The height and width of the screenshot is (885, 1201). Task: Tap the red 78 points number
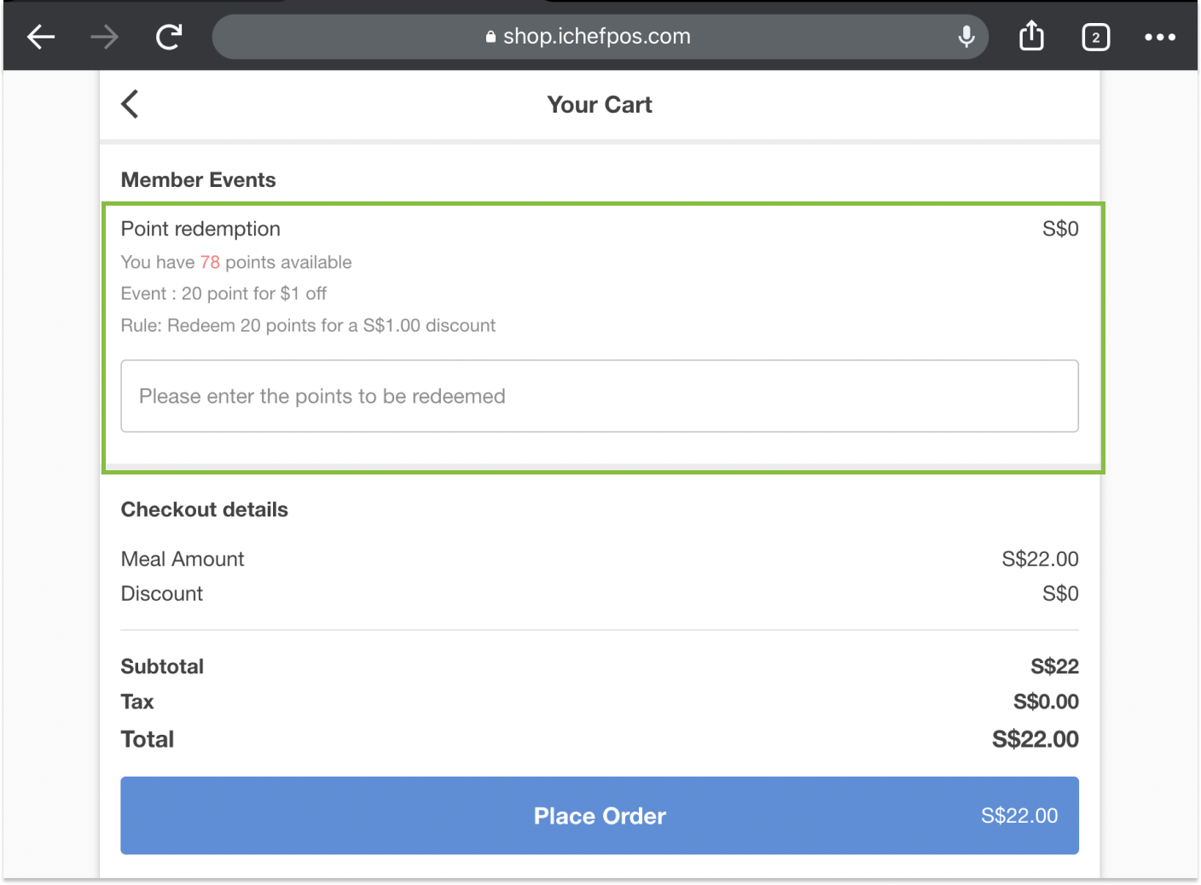click(x=210, y=262)
